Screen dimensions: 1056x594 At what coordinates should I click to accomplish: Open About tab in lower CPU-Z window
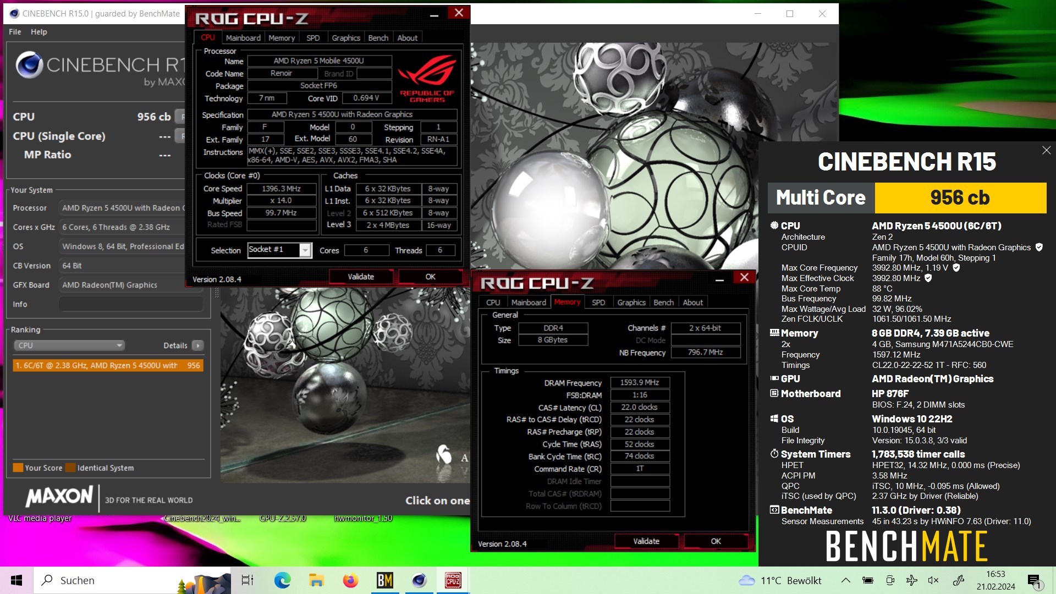point(693,302)
